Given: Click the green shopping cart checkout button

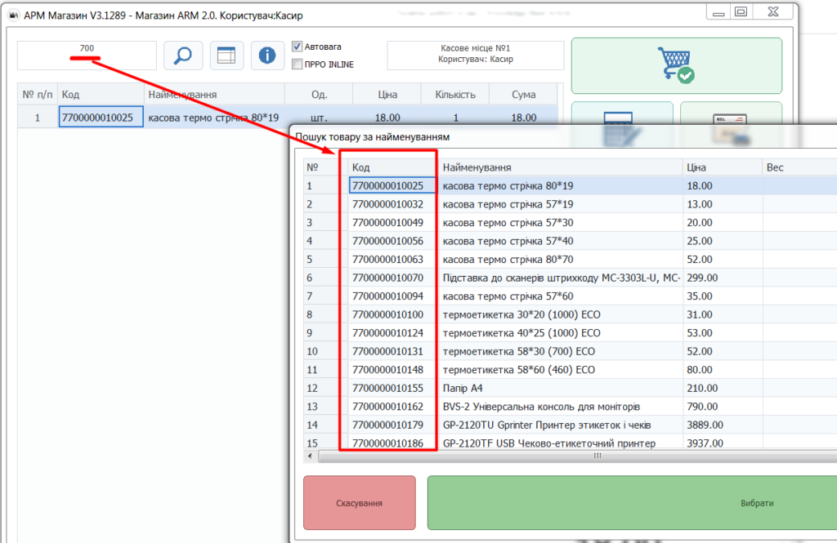Looking at the screenshot, I should pyautogui.click(x=676, y=65).
